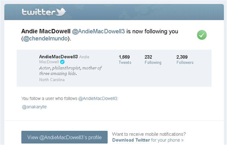Click the green checkmark icon

click(x=202, y=35)
